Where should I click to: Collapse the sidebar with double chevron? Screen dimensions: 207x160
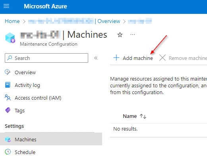tap(96, 58)
